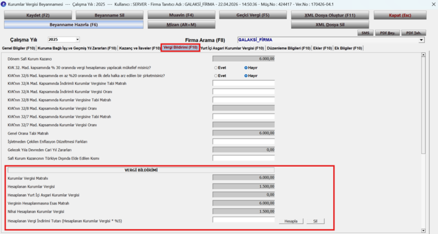Select Evet for KVK 32. Mad. %30 question

click(216, 68)
